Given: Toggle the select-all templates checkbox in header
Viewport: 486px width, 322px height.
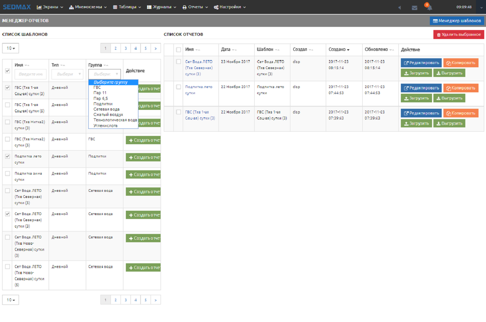Looking at the screenshot, I should pyautogui.click(x=8, y=71).
